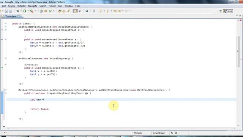Click the Last Edit Location icon
Image resolution: width=243 pixels, height=137 pixels.
115,11
